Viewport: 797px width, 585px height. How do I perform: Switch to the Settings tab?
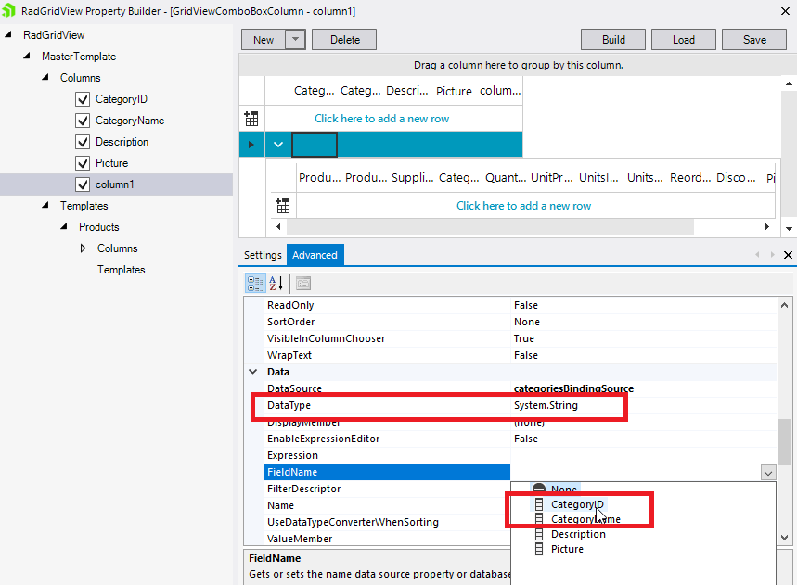pyautogui.click(x=263, y=255)
